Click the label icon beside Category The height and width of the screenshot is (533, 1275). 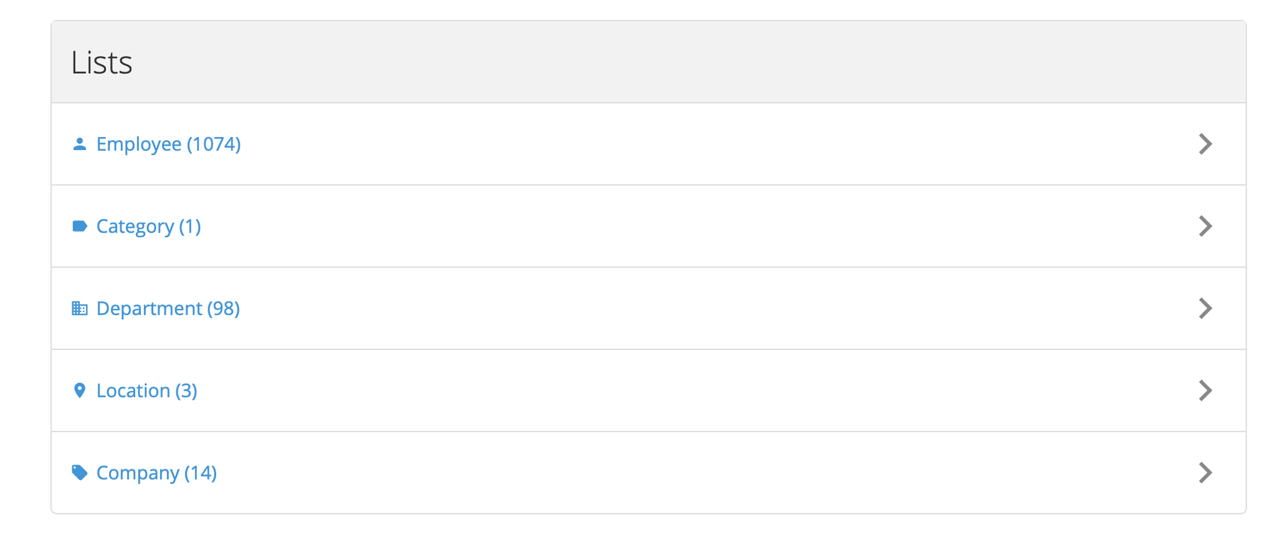click(x=80, y=226)
